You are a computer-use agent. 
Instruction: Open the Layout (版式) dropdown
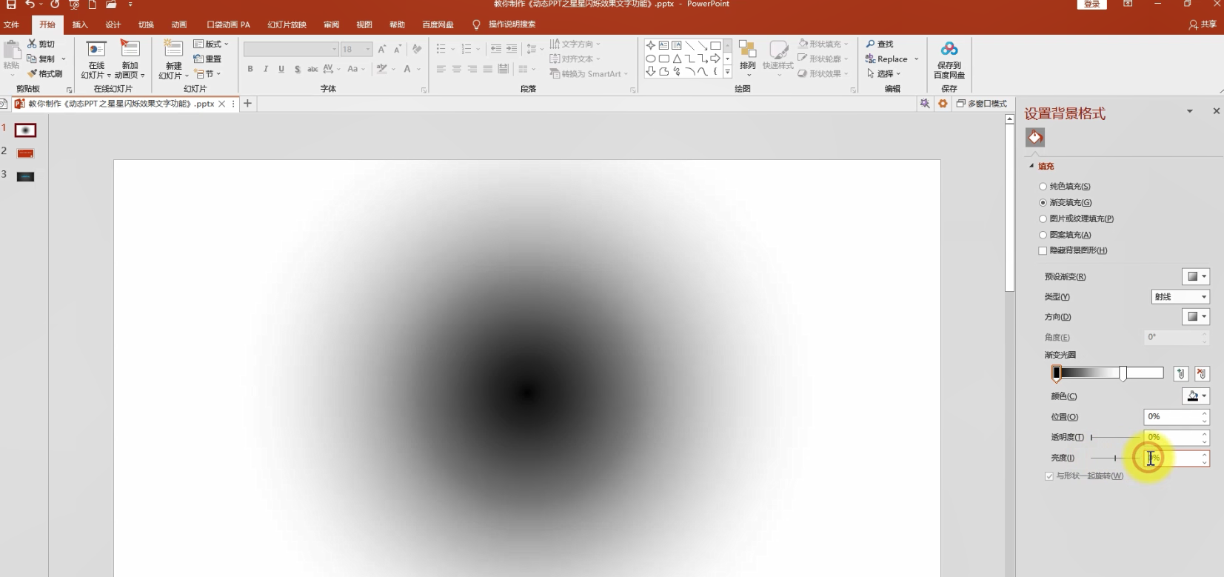[x=211, y=44]
